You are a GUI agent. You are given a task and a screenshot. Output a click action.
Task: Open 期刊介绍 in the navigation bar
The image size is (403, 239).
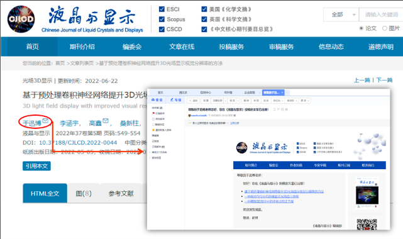point(82,47)
